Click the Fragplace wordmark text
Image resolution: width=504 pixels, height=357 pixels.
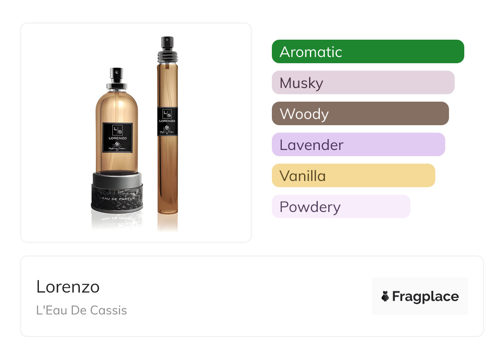pos(425,296)
